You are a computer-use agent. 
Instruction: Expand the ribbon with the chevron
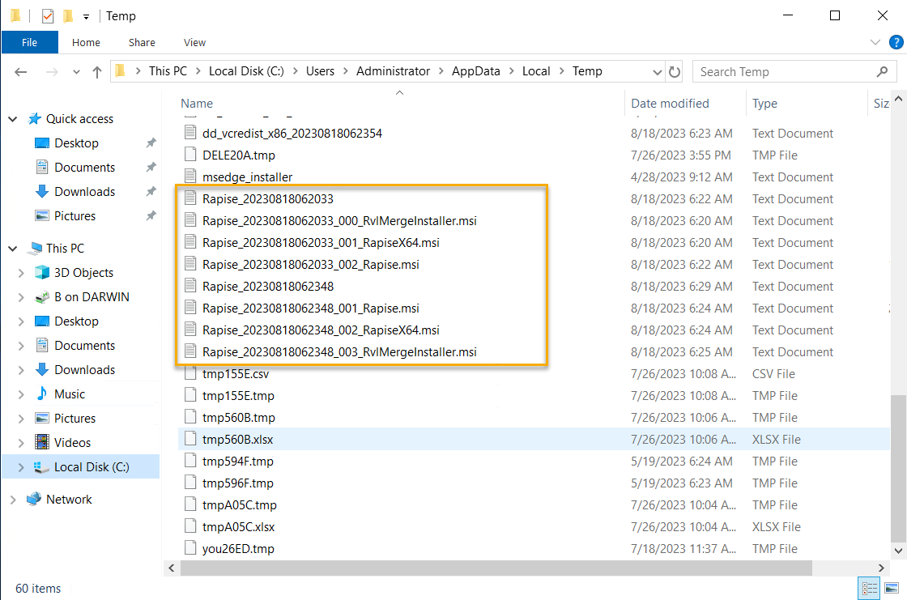click(875, 42)
